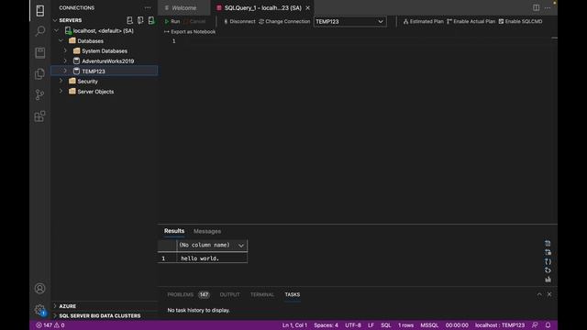Collapse the SERVERS section
This screenshot has width=587, height=330.
(x=55, y=20)
